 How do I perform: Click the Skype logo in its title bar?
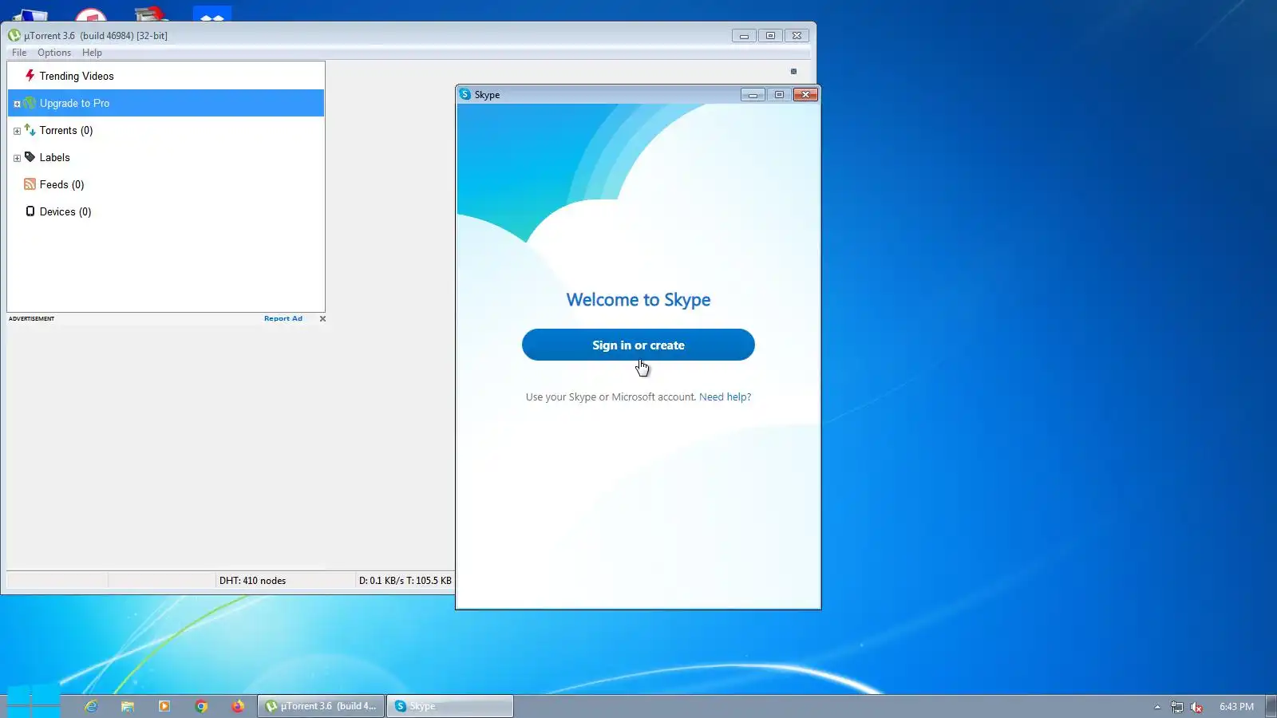[x=465, y=94]
